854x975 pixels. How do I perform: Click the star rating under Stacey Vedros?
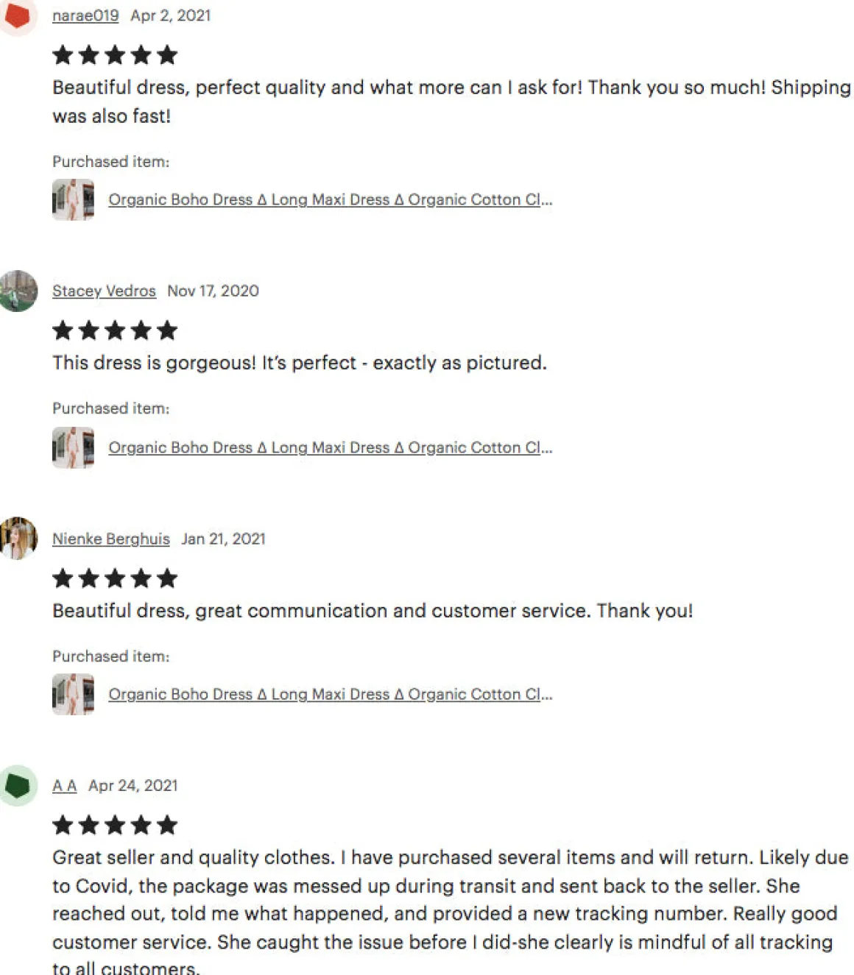(115, 330)
